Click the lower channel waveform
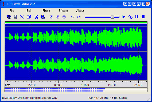Screen dimensions: 152x102 (x=76, y=66)
